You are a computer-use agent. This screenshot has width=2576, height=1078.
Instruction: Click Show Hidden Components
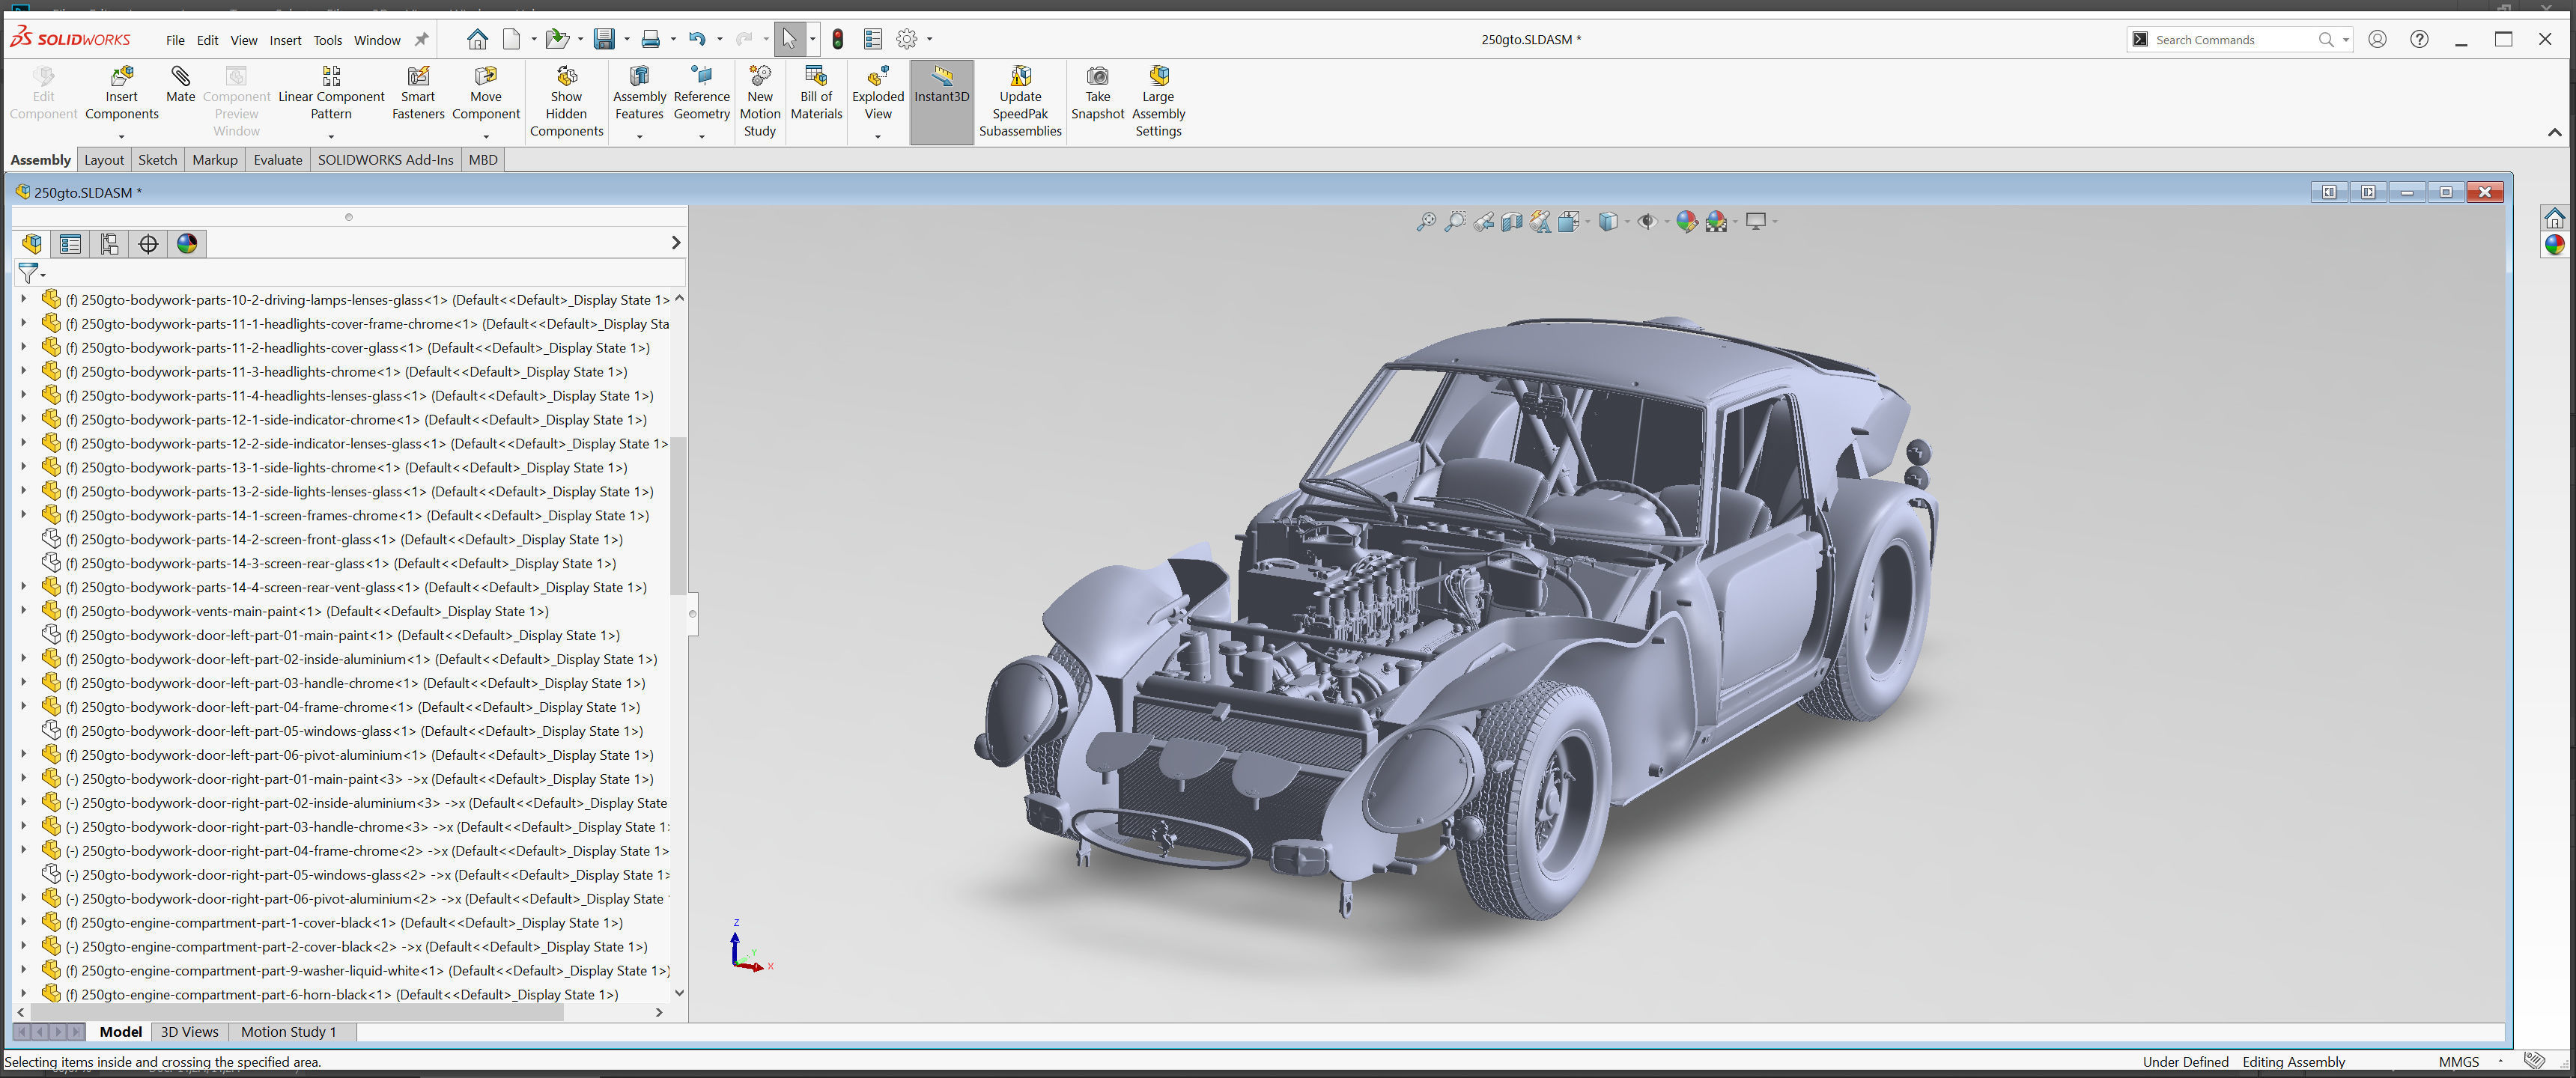pyautogui.click(x=566, y=102)
